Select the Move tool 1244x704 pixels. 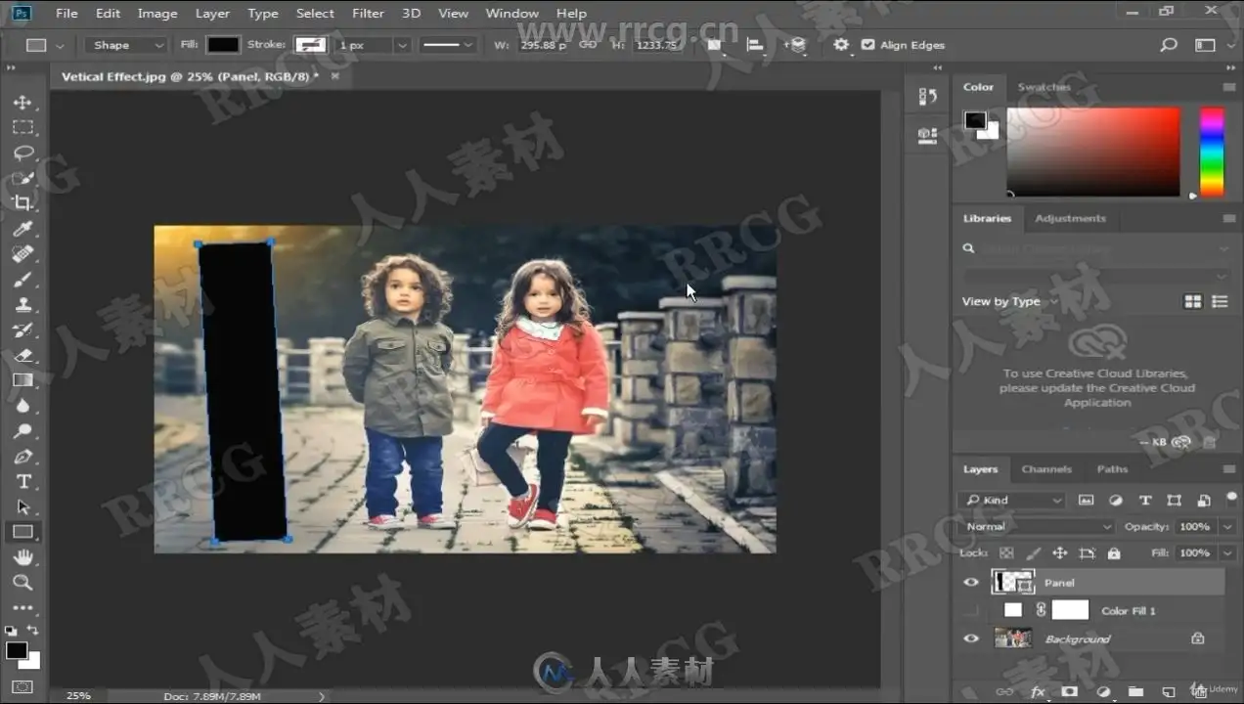coord(22,103)
